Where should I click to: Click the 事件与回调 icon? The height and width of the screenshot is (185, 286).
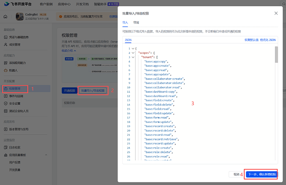pyautogui.click(x=6, y=96)
